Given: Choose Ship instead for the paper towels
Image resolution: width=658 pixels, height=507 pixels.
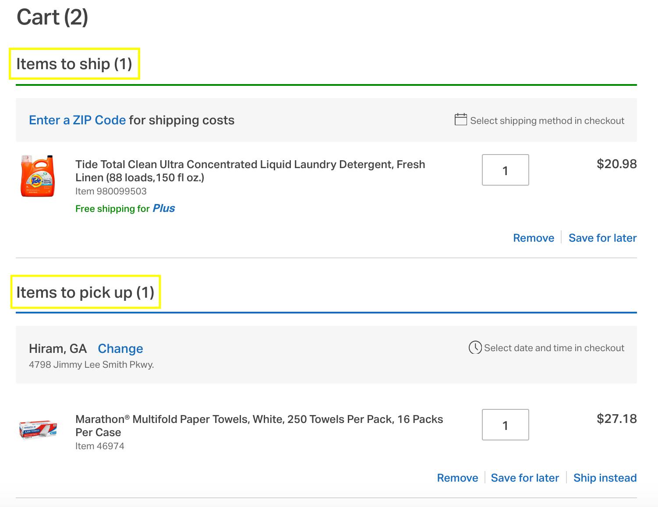Looking at the screenshot, I should (x=605, y=478).
